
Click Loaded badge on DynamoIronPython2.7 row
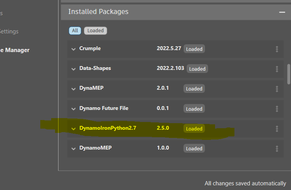pos(194,129)
